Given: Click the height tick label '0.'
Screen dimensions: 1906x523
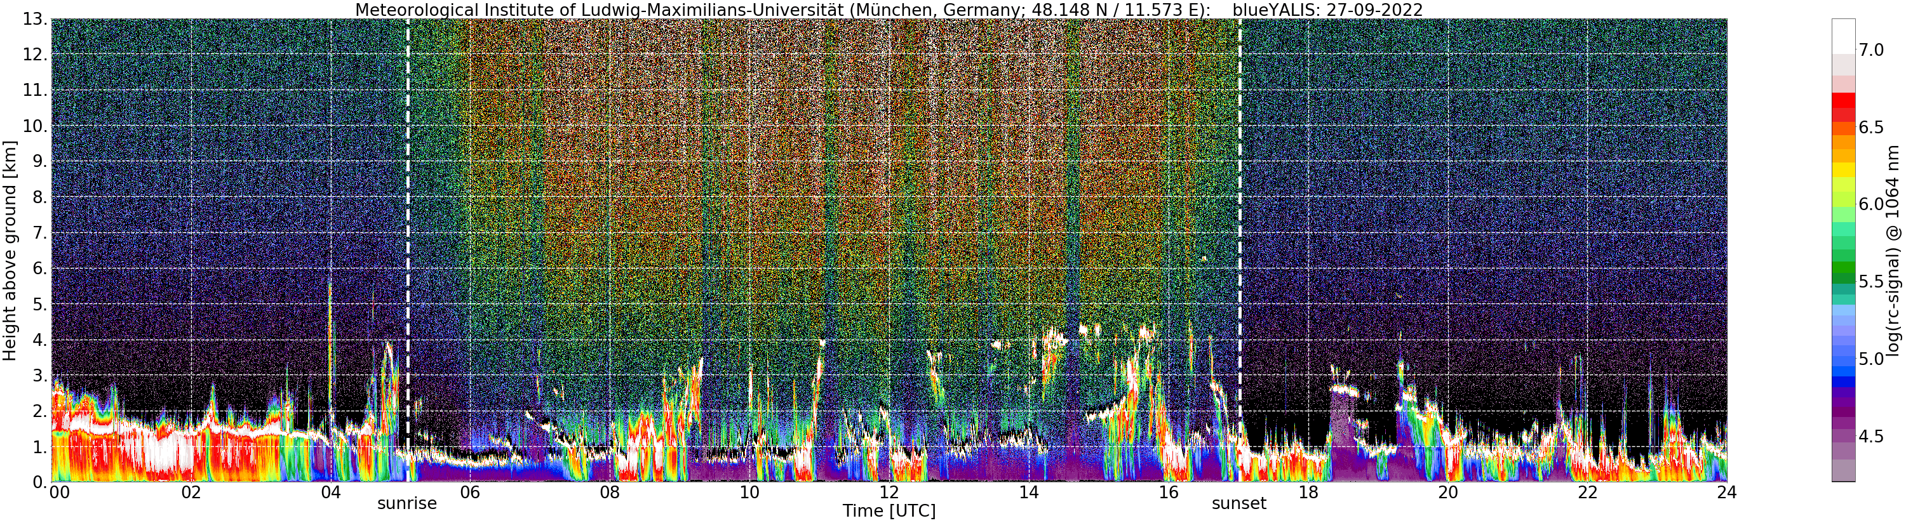Looking at the screenshot, I should (39, 482).
